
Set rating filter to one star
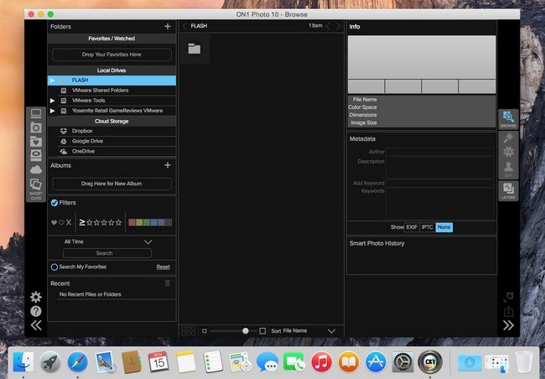point(90,222)
